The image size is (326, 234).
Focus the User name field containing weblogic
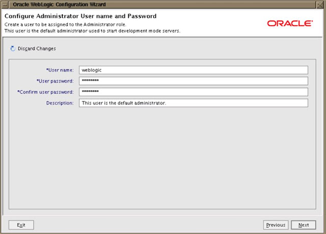[194, 70]
